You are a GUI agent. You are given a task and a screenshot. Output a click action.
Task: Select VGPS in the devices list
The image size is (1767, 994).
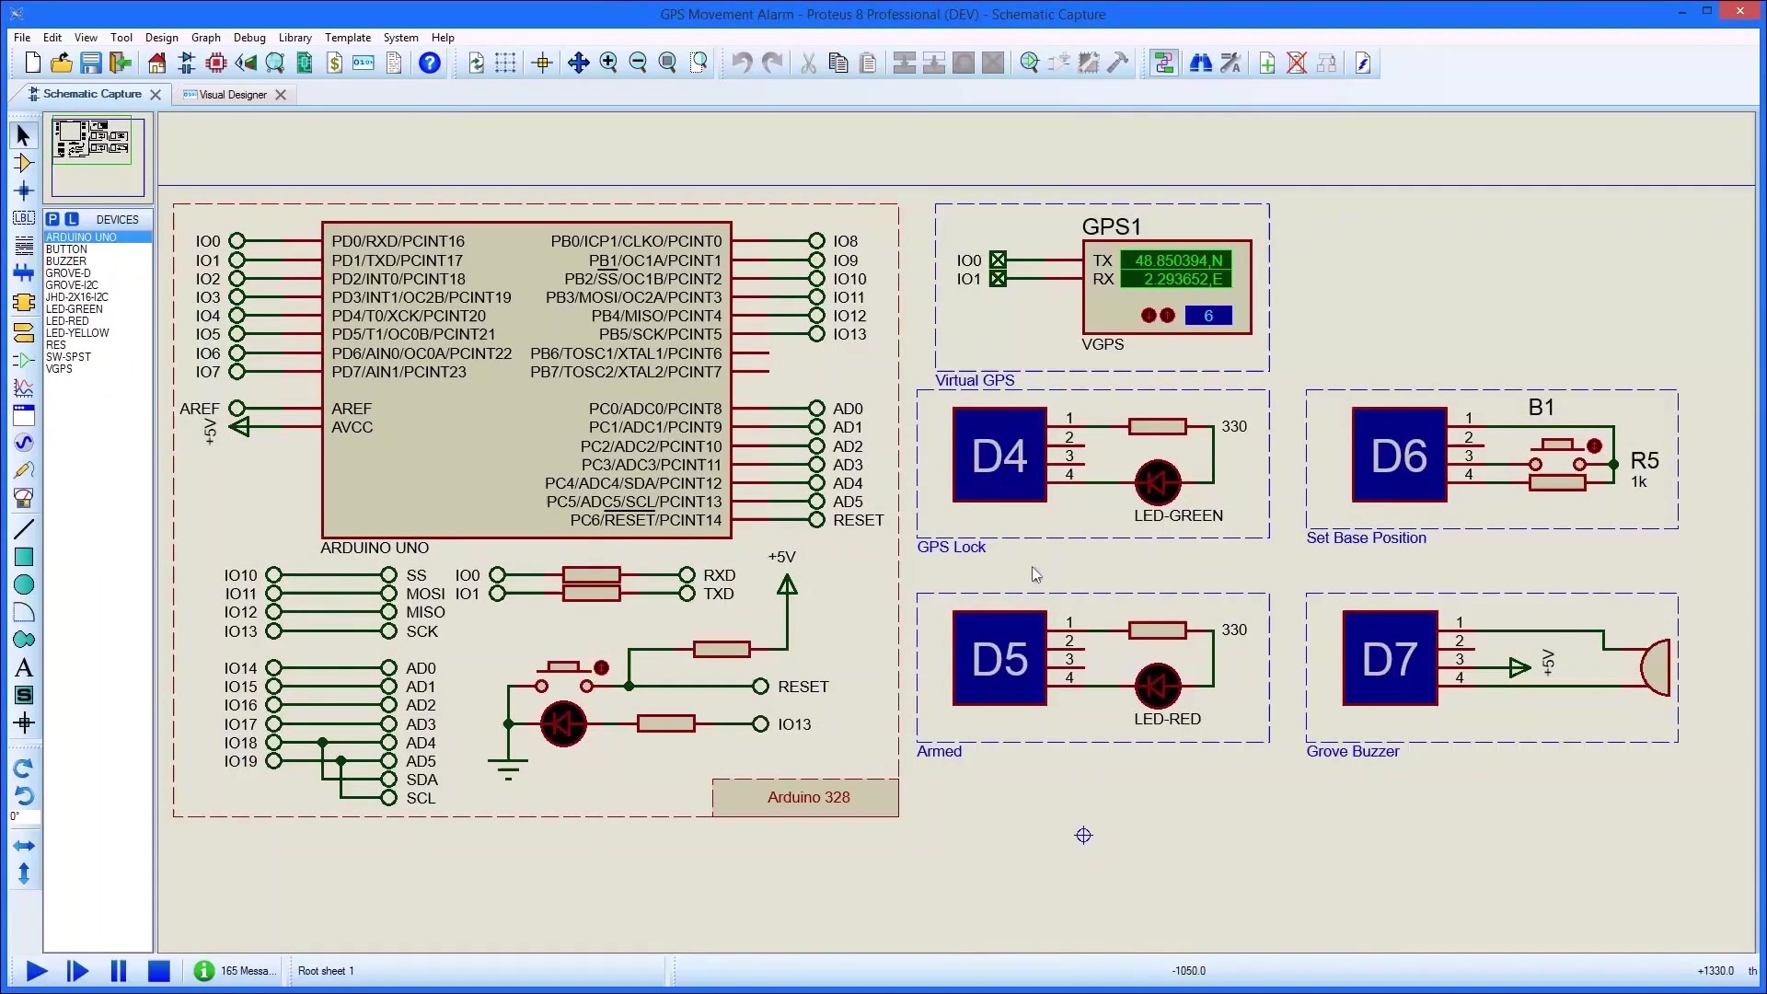(59, 369)
